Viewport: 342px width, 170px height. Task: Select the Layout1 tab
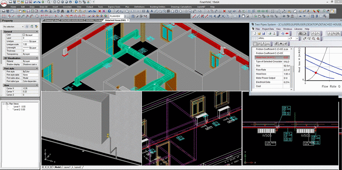click(x=67, y=167)
